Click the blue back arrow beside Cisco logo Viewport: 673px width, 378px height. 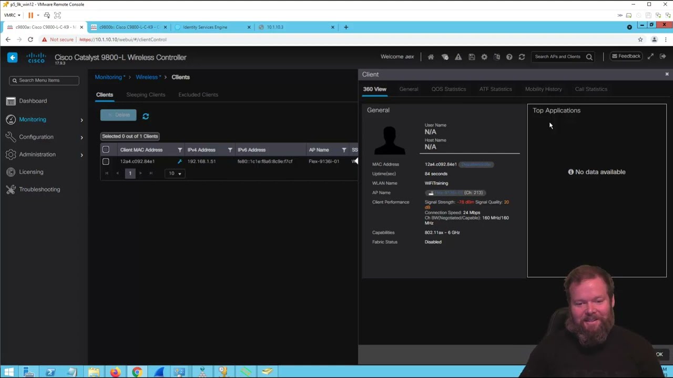(x=13, y=57)
